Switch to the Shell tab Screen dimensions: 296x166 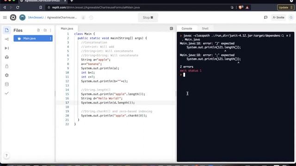[x=205, y=29]
